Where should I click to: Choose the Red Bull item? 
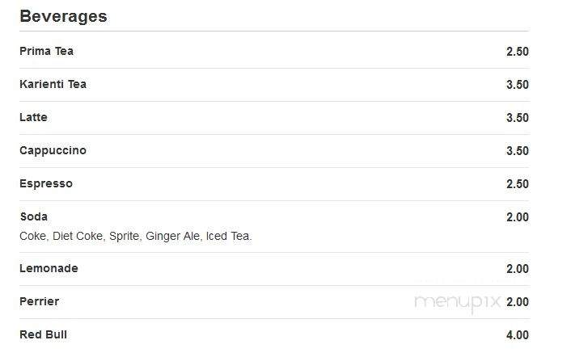tap(43, 334)
